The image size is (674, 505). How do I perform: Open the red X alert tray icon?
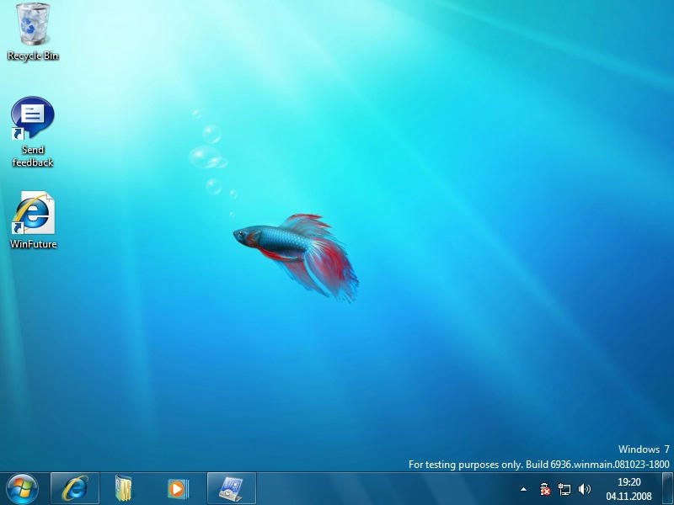pos(545,489)
